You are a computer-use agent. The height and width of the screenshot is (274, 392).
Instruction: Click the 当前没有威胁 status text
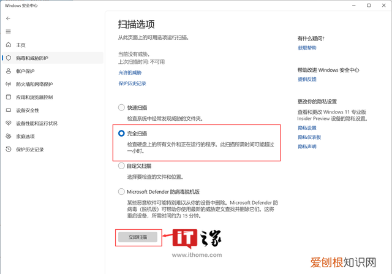(x=134, y=54)
